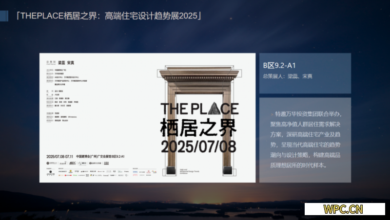Click the ornate door frame cornice graphic

click(x=198, y=74)
